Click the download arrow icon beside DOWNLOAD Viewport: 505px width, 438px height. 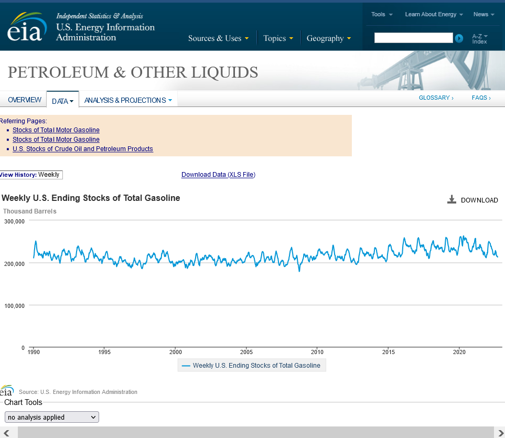click(x=452, y=199)
